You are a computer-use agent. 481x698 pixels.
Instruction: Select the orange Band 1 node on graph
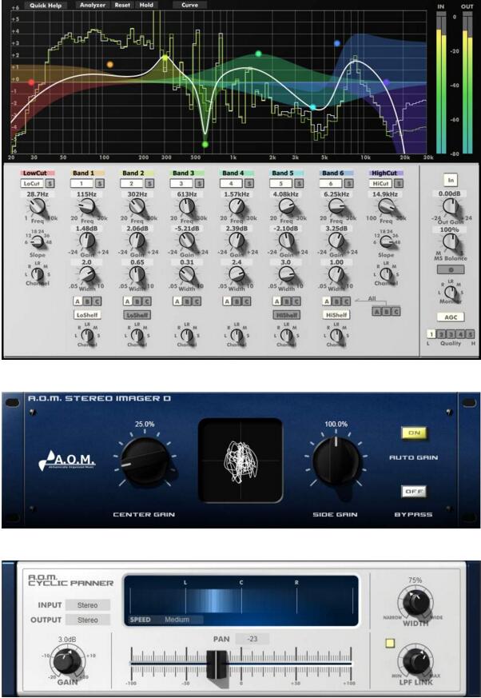110,65
